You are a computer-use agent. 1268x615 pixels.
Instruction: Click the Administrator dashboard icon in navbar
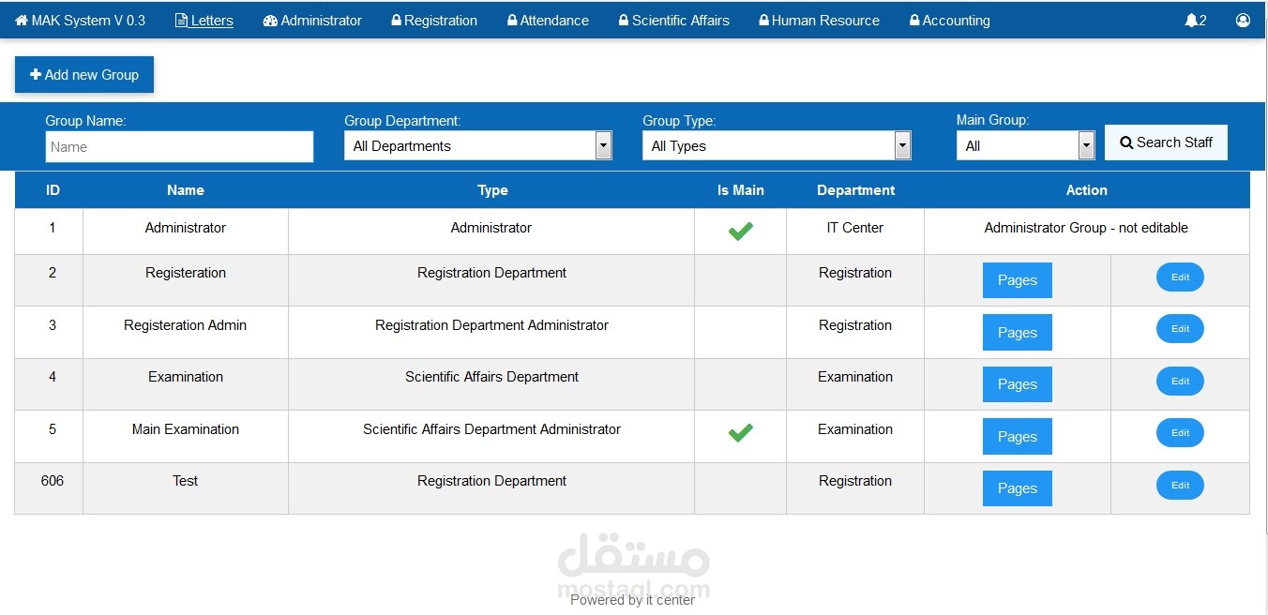[x=270, y=21]
